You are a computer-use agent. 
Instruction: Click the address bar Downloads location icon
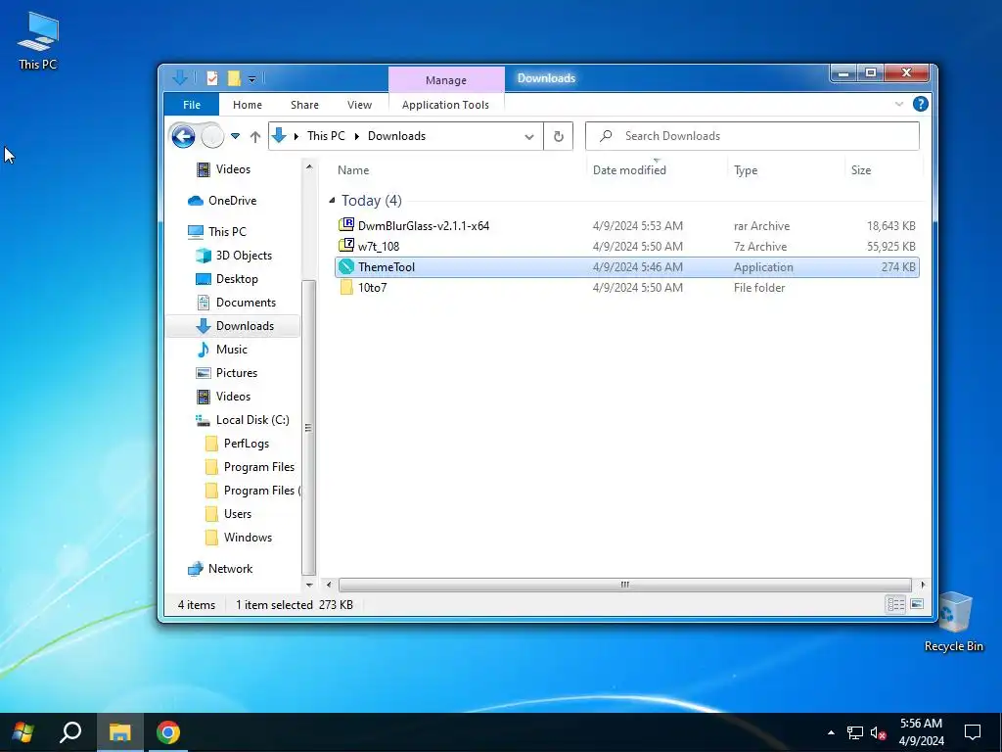(x=279, y=135)
